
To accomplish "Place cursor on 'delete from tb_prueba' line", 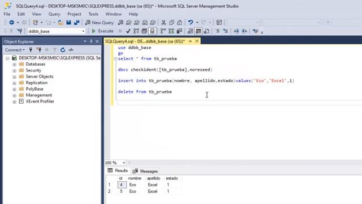I will point(145,92).
